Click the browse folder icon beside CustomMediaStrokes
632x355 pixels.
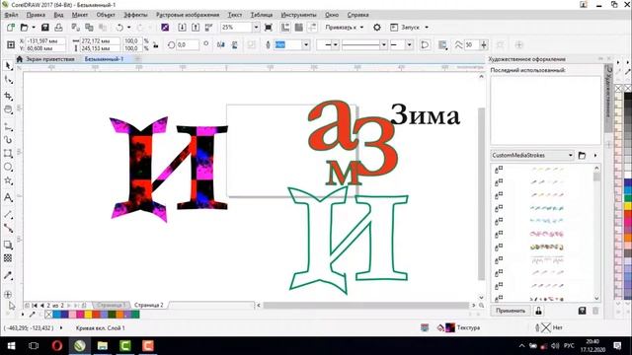(x=582, y=156)
